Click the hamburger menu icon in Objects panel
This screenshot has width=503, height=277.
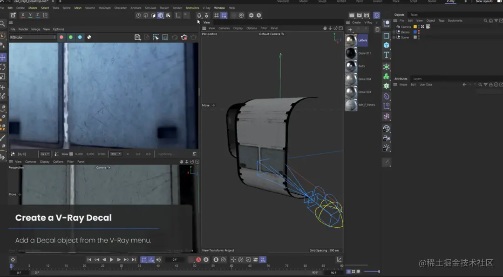395,20
